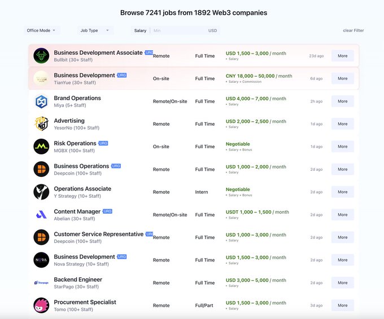Click the Miya company logo
Screen dimensions: 384x319
41,101
